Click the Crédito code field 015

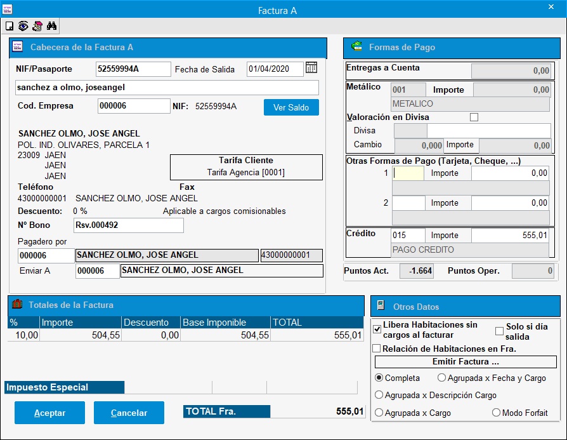(x=408, y=236)
